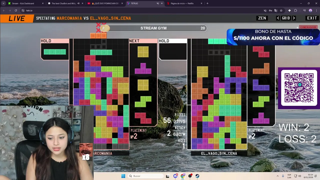Switch to the Stream - Kick Dashboard tab
The image size is (320, 180).
point(22,3)
